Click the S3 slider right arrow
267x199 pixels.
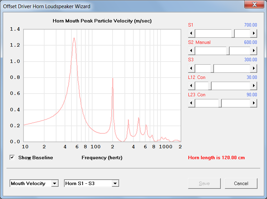254,68
